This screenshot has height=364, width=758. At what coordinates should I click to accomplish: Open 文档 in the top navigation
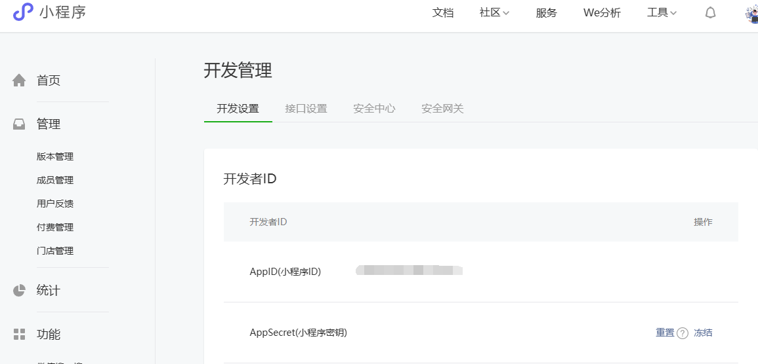[443, 13]
